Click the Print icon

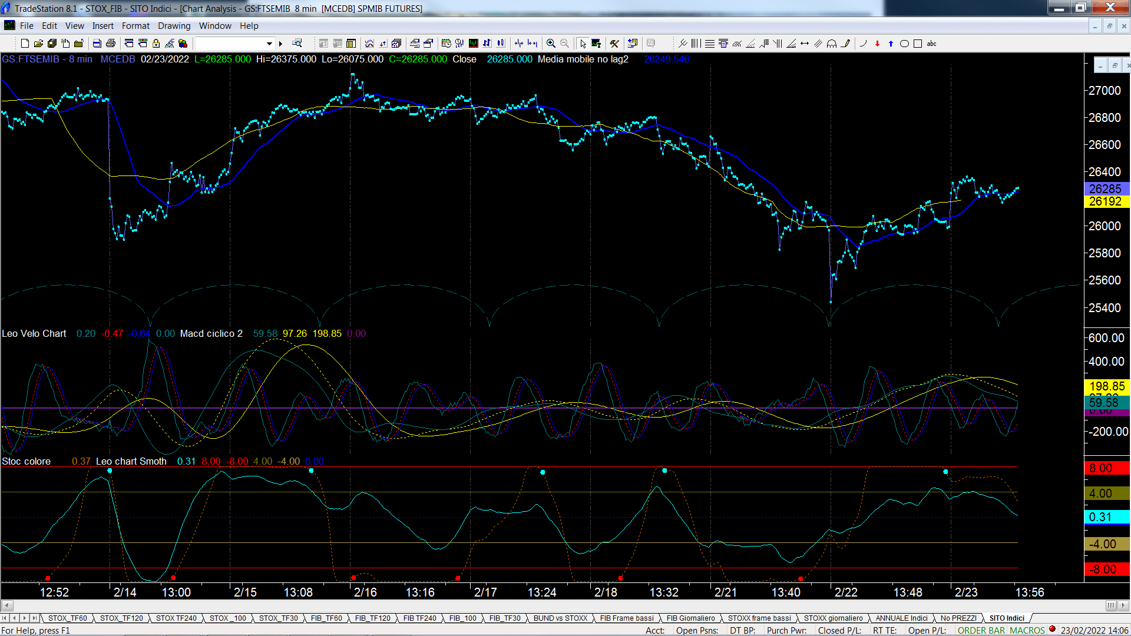coord(110,44)
